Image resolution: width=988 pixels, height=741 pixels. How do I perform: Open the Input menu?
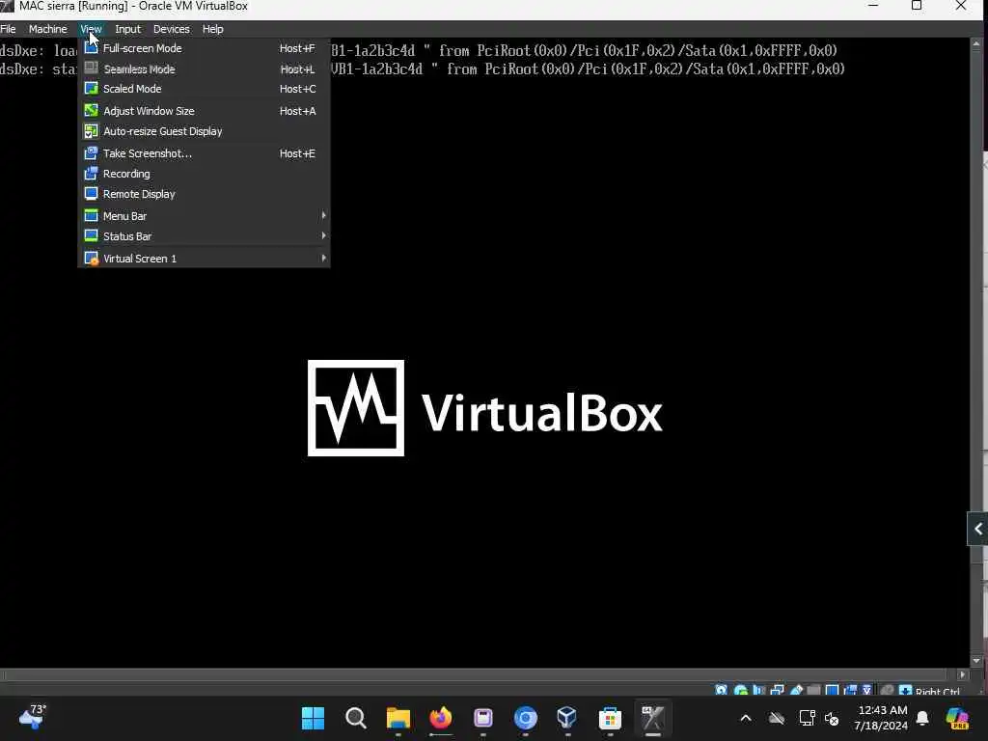click(128, 29)
